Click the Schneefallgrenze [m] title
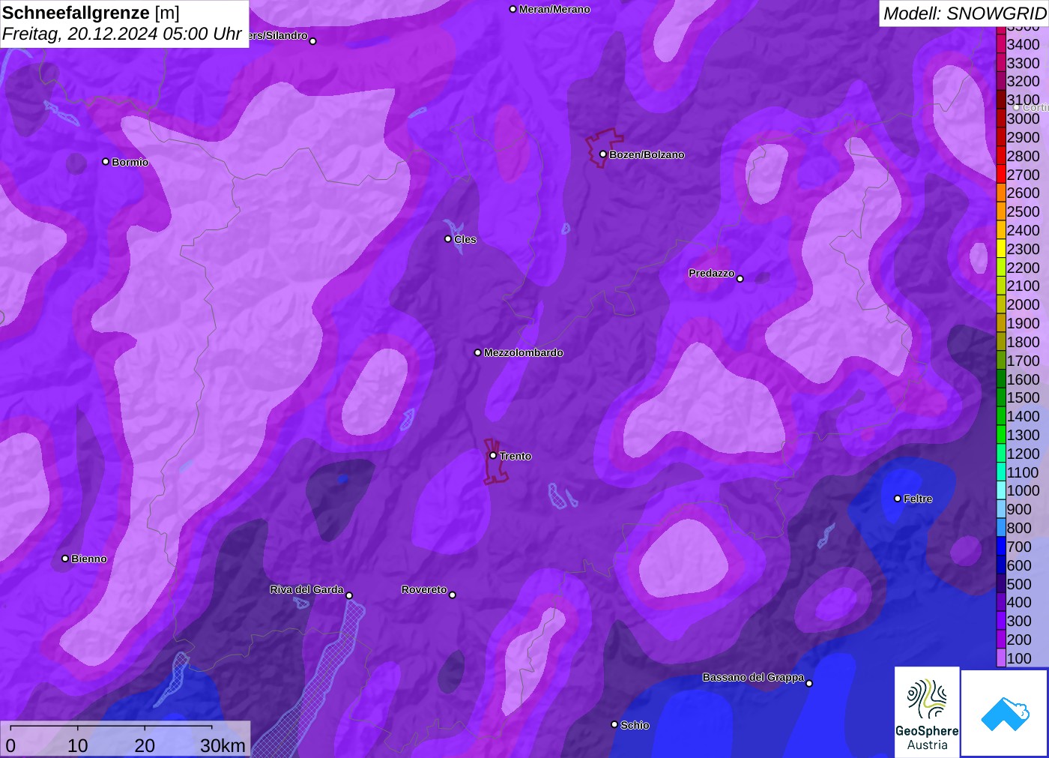This screenshot has height=758, width=1049. coord(91,13)
